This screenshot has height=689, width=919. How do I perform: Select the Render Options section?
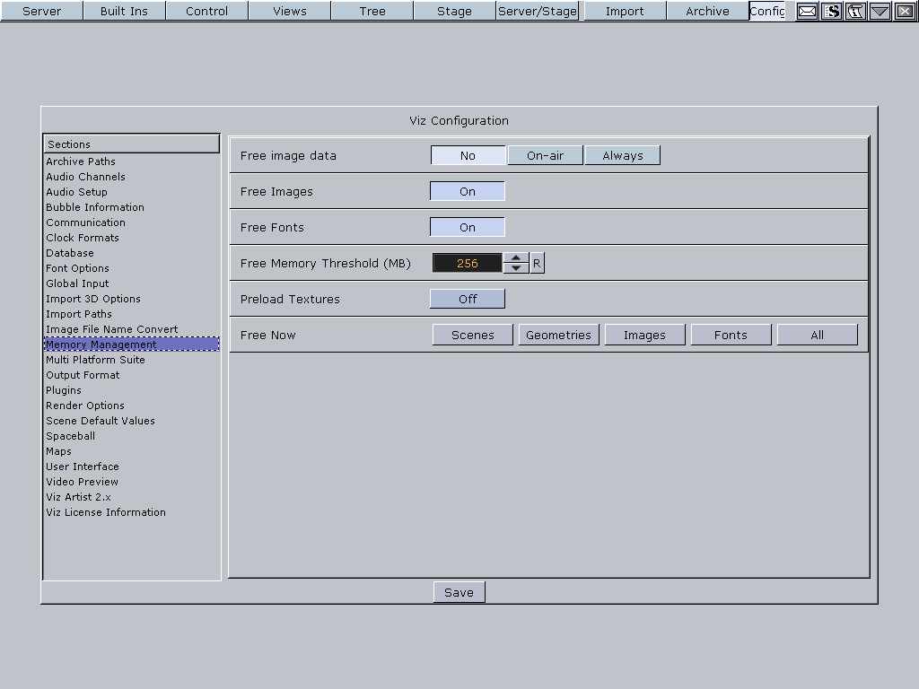tap(84, 406)
